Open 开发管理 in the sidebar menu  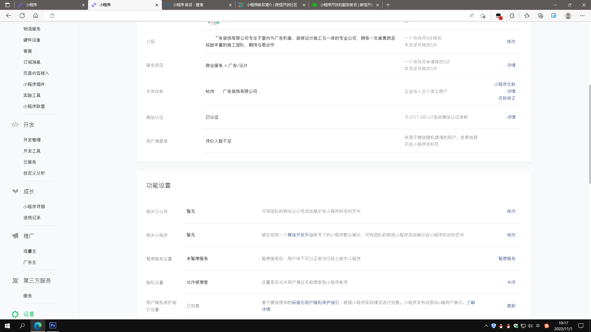click(x=32, y=140)
